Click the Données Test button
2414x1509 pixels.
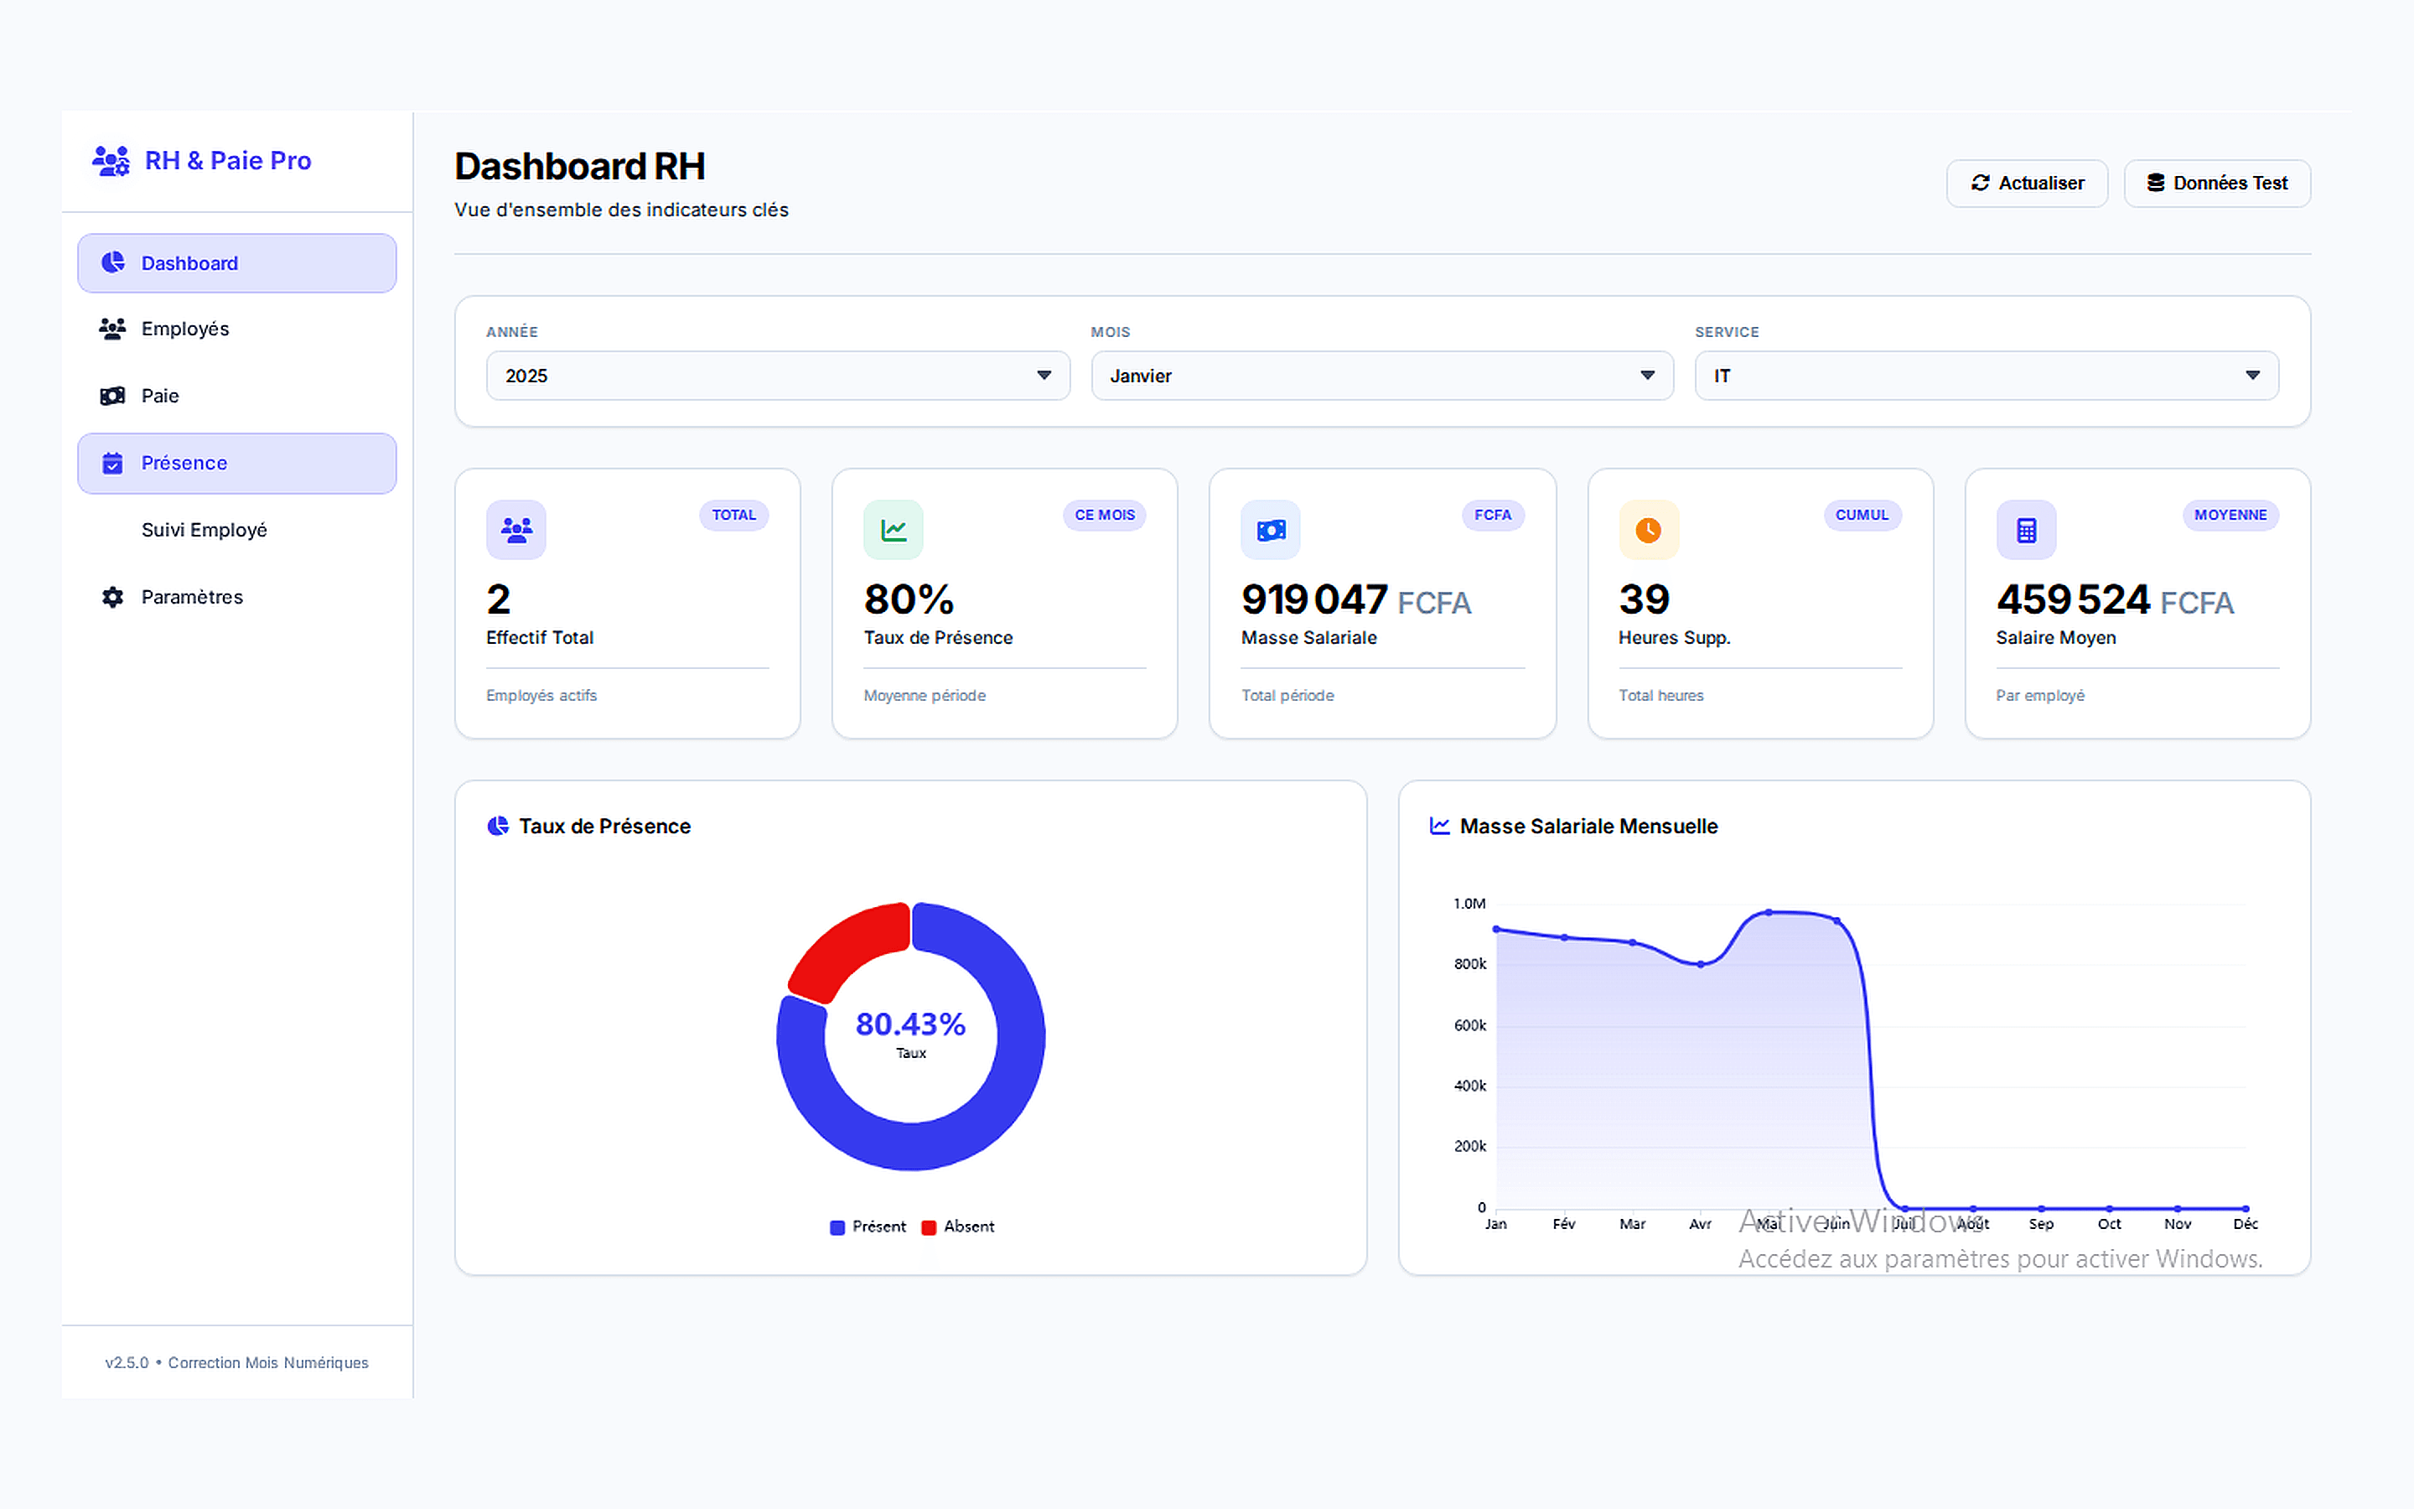click(2218, 183)
